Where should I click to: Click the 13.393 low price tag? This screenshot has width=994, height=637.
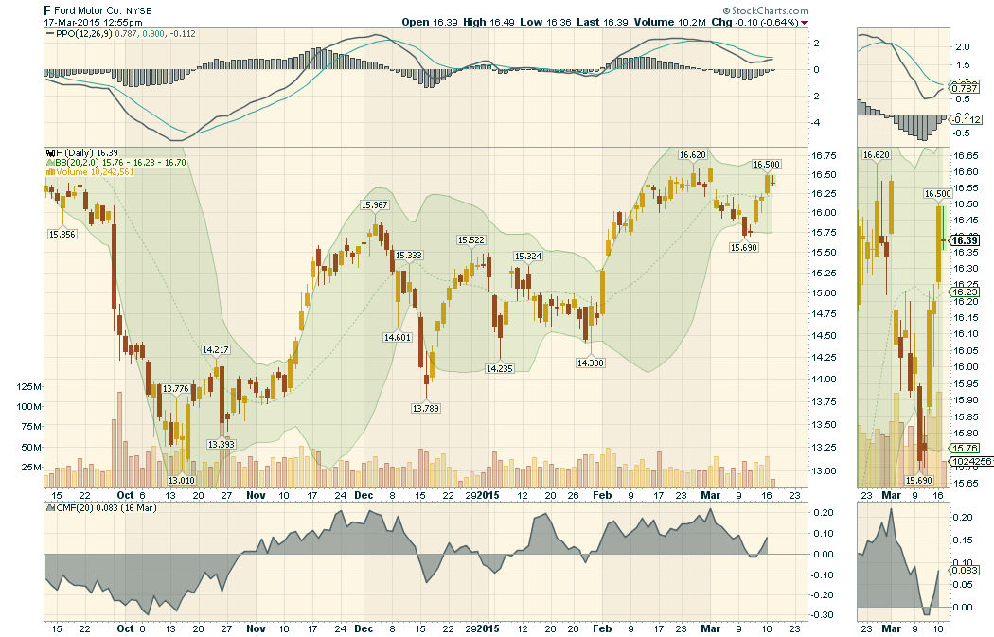pos(222,444)
